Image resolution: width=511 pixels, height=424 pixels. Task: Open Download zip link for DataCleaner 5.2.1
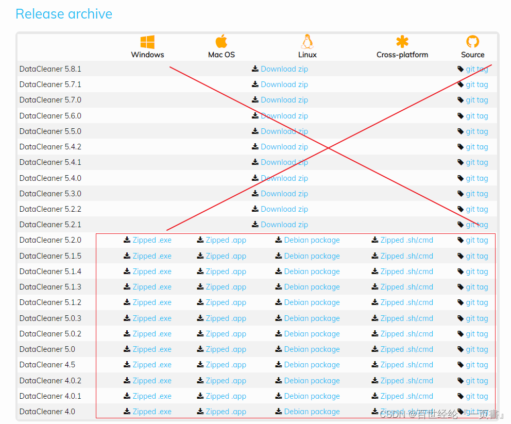tap(284, 225)
